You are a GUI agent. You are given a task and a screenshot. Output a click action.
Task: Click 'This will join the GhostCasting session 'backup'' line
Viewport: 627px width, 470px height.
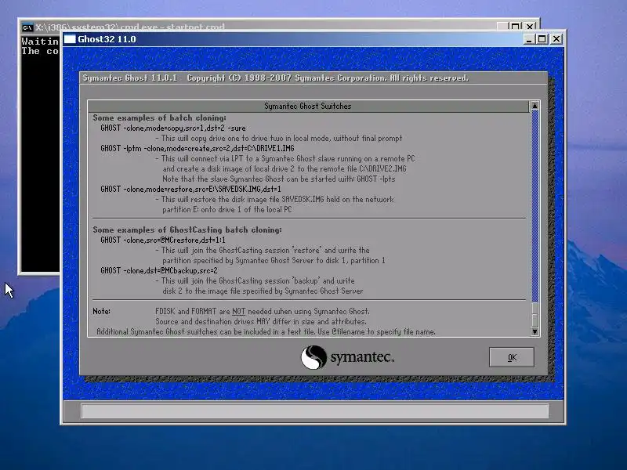(x=255, y=280)
